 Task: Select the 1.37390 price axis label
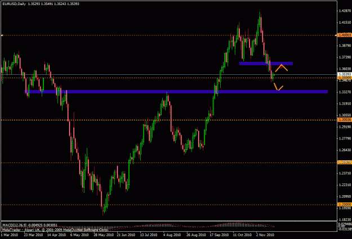tap(345, 57)
